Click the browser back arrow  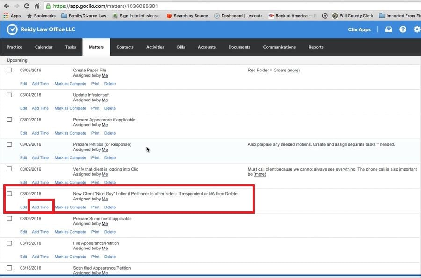[6, 6]
